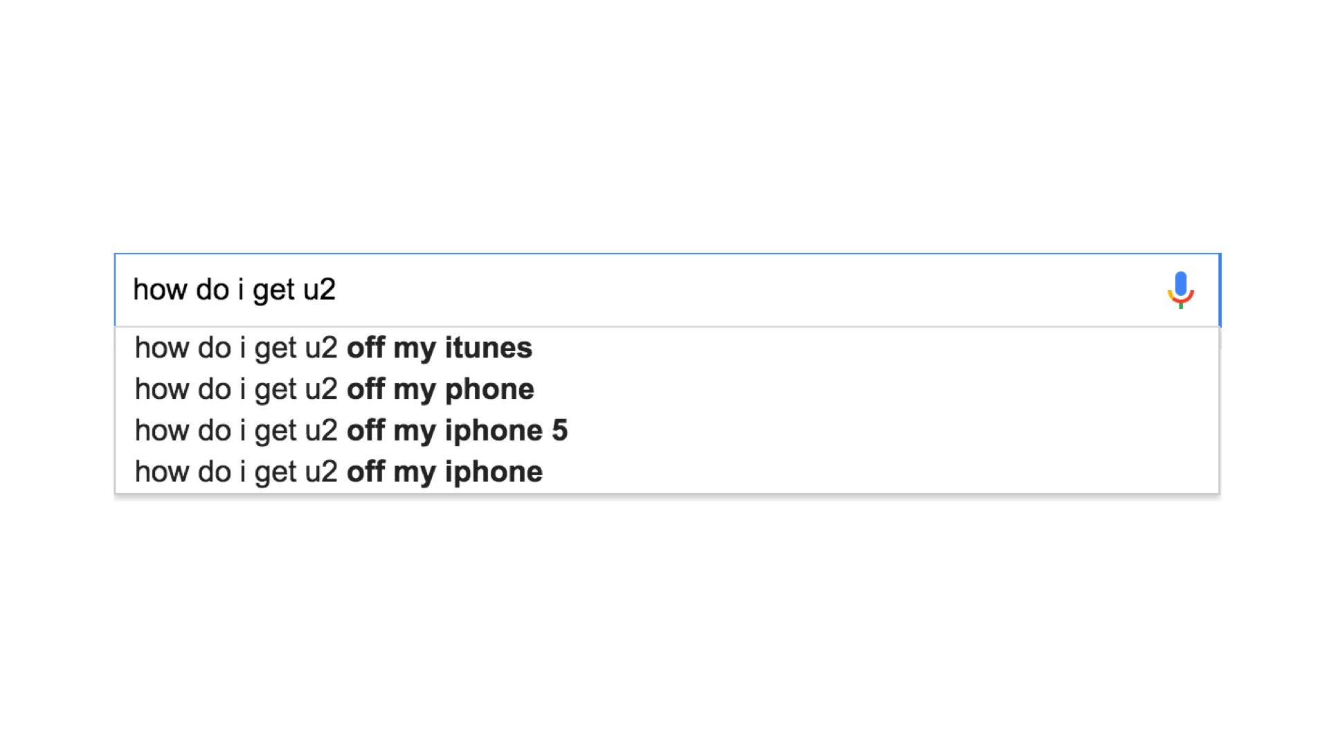Start voice search with the colored mic
This screenshot has width=1329, height=748.
[x=1181, y=290]
